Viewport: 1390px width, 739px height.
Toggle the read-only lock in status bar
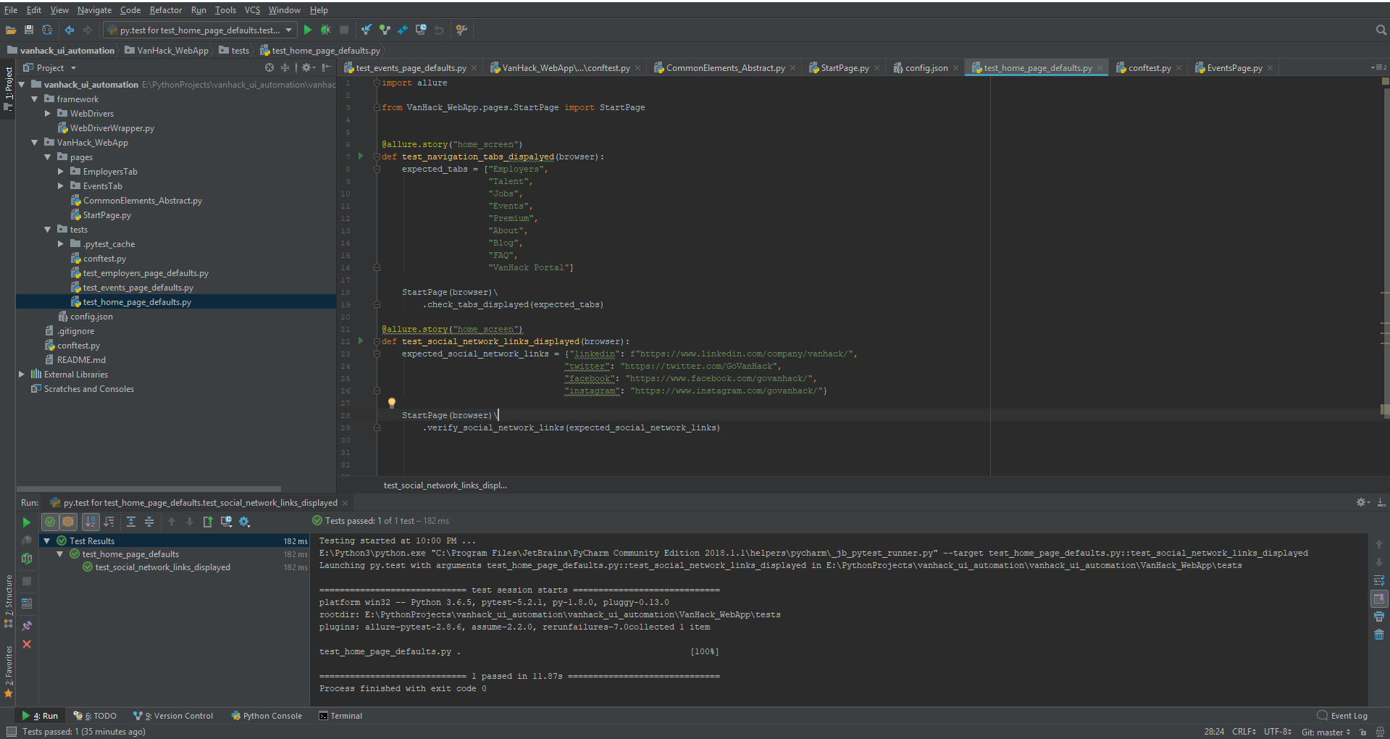point(1364,732)
